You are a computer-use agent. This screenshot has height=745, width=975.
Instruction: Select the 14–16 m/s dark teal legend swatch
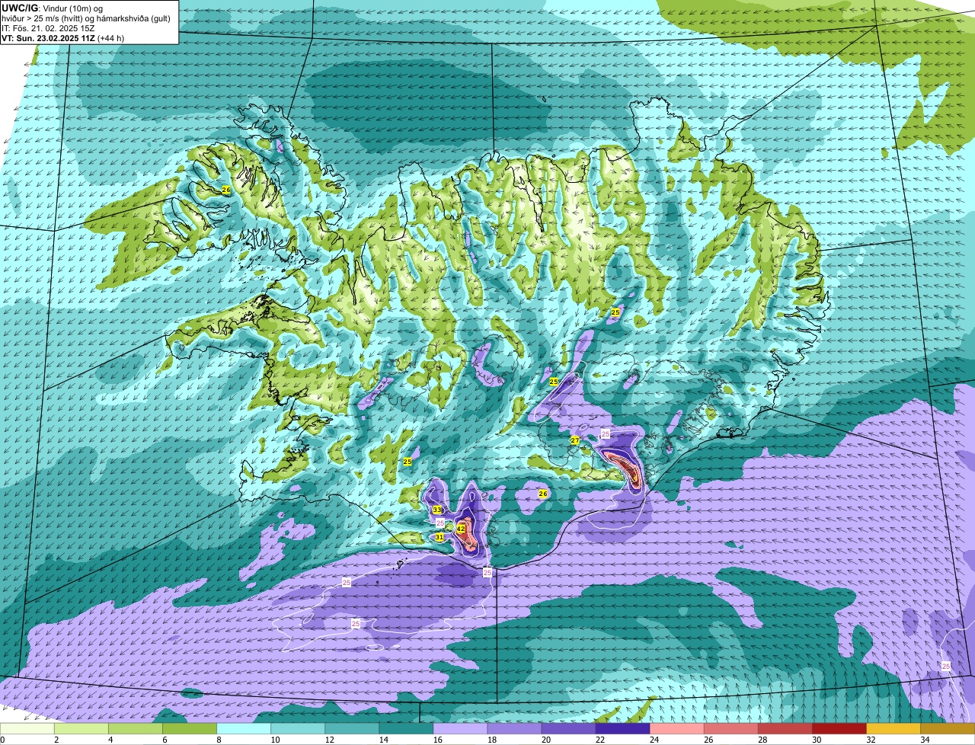(406, 729)
